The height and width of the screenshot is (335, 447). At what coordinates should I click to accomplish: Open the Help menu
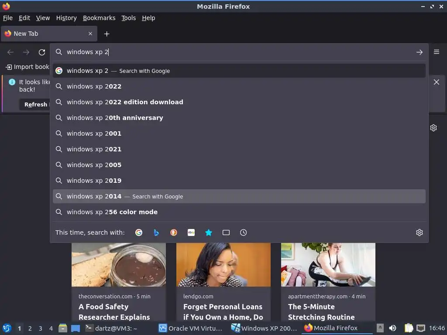pyautogui.click(x=148, y=18)
